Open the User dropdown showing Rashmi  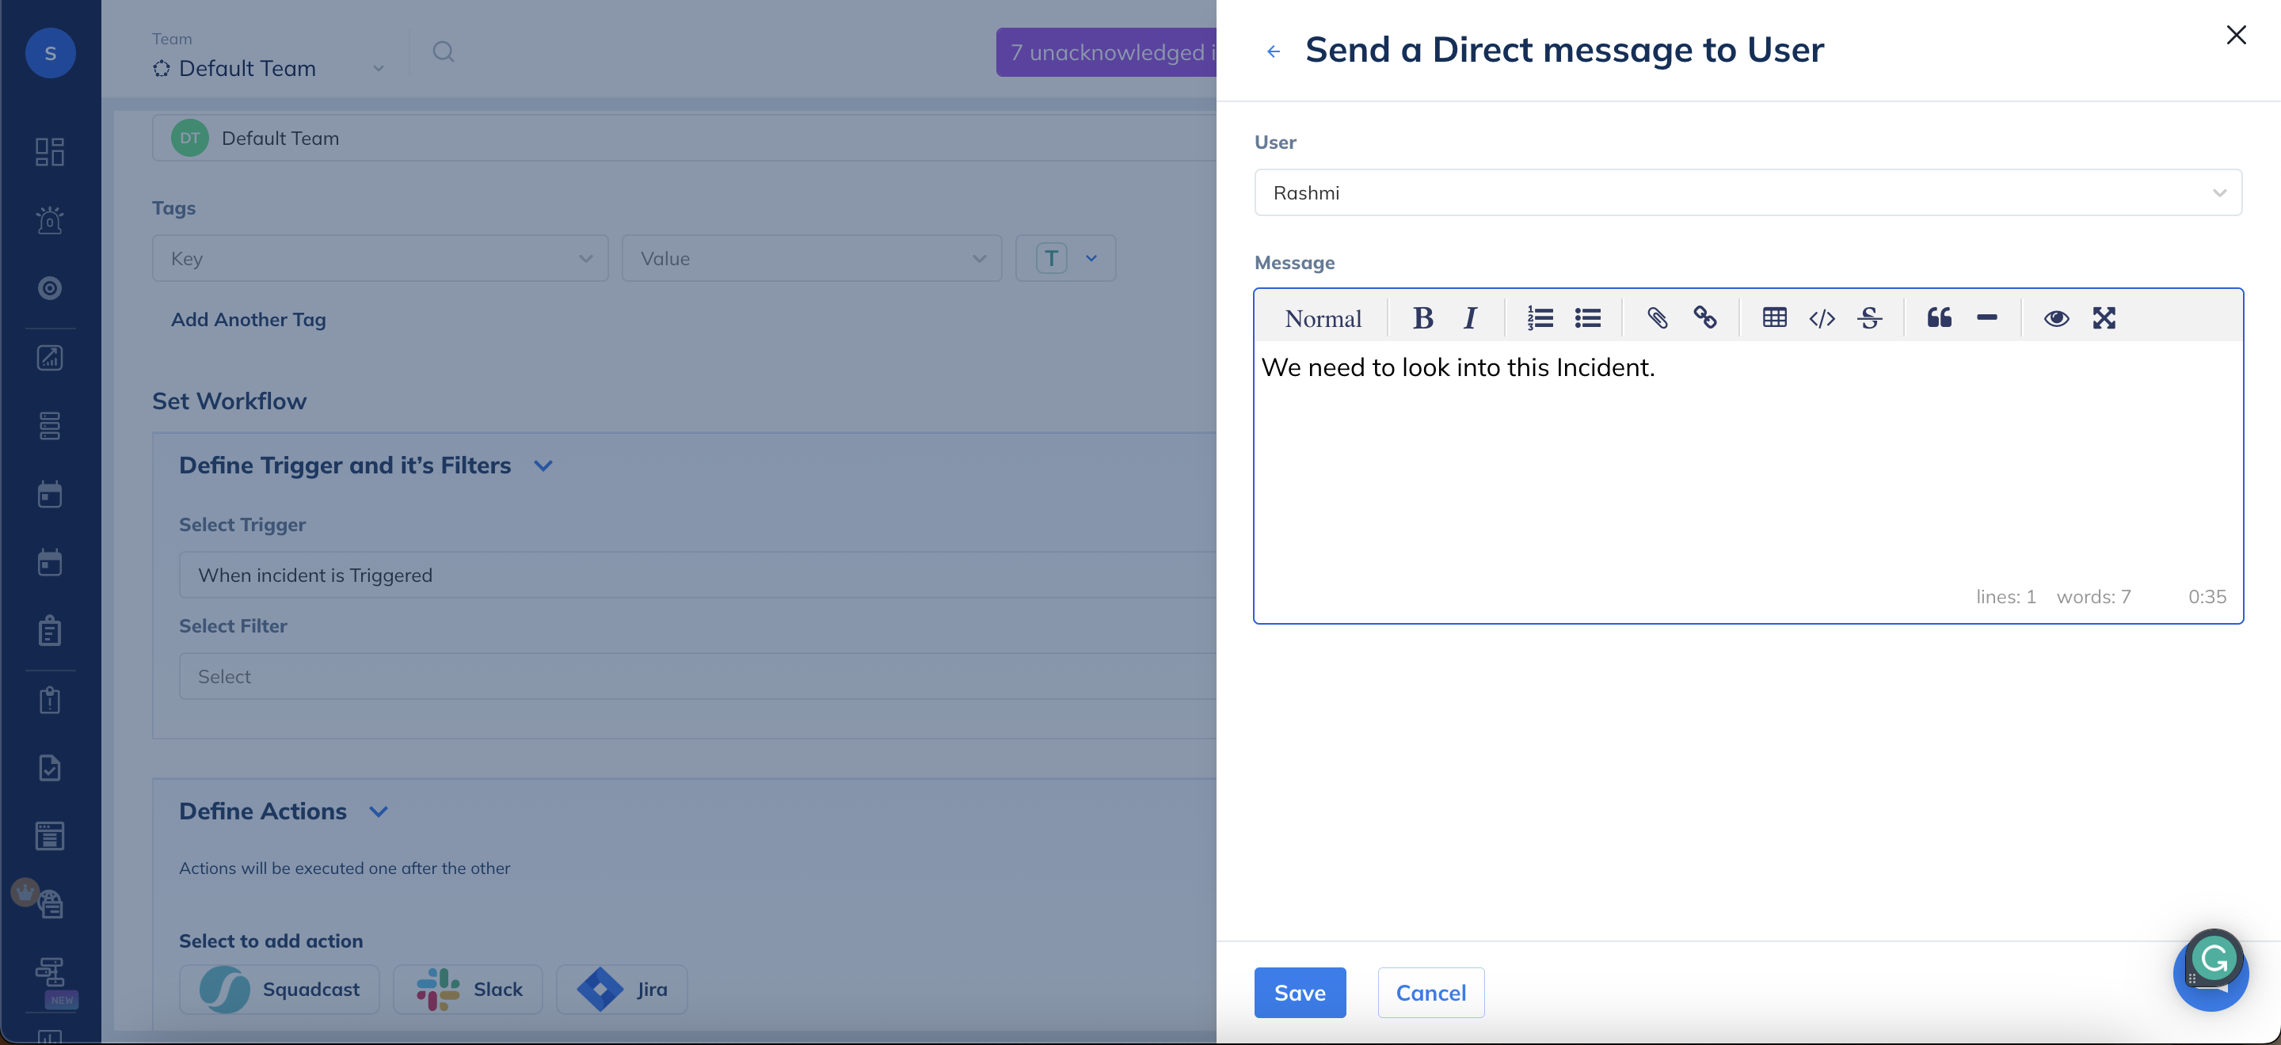(x=1747, y=193)
